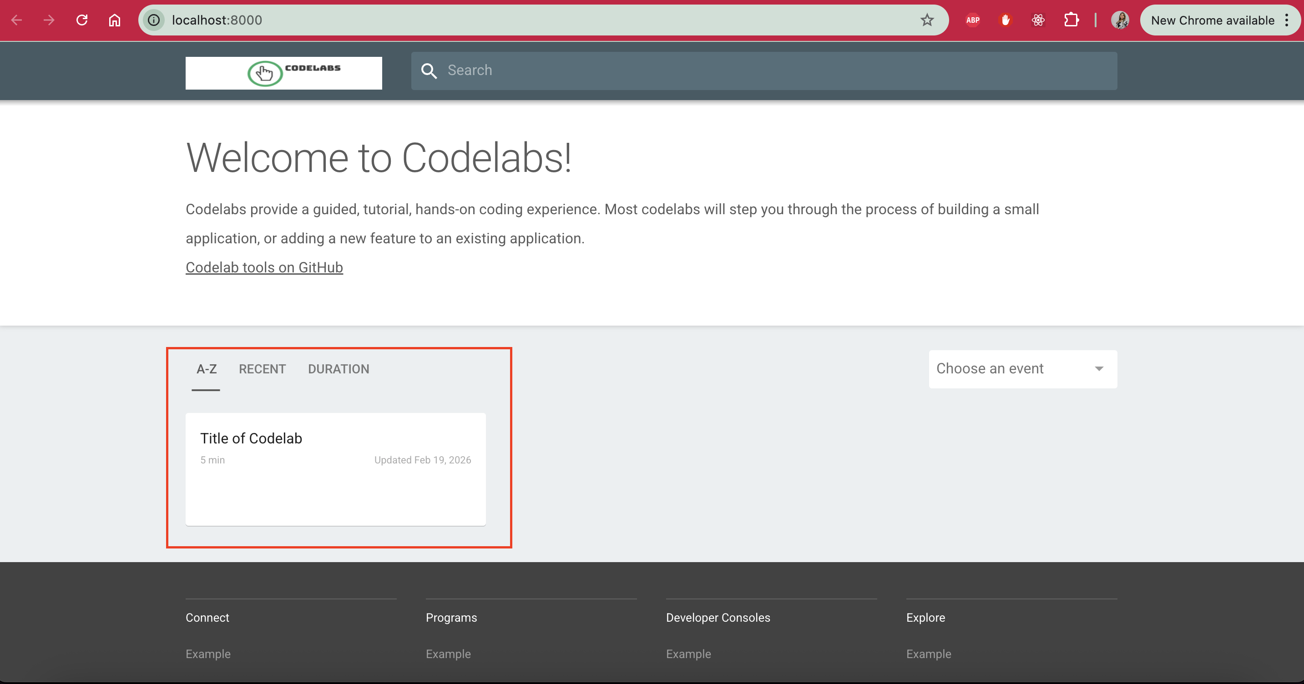The height and width of the screenshot is (684, 1304).
Task: Click the search magnifier icon
Action: point(429,71)
